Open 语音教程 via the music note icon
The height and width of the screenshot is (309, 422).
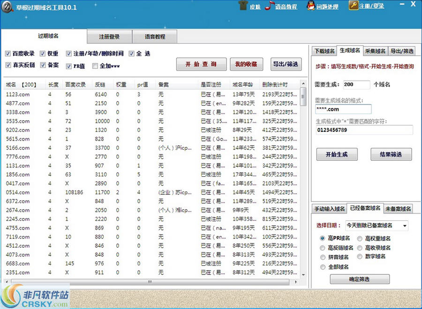270,6
